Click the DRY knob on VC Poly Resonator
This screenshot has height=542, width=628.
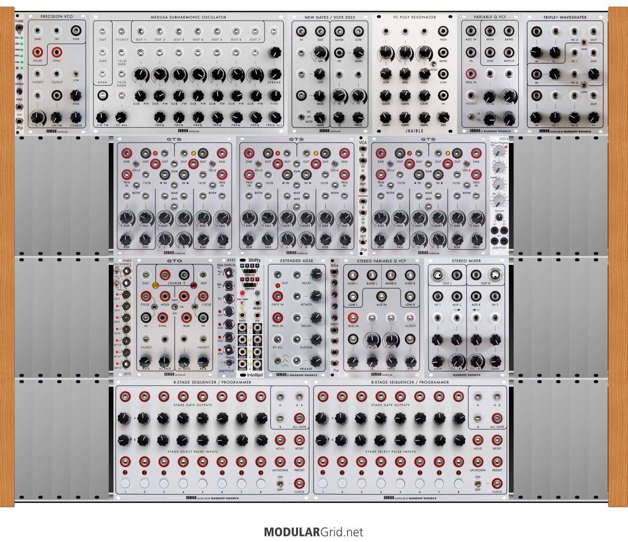443,117
